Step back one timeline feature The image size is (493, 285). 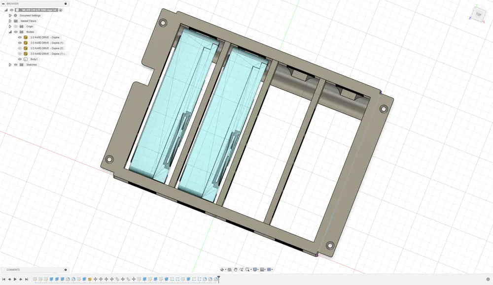[9, 279]
